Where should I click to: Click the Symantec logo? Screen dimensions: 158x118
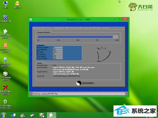click(85, 83)
